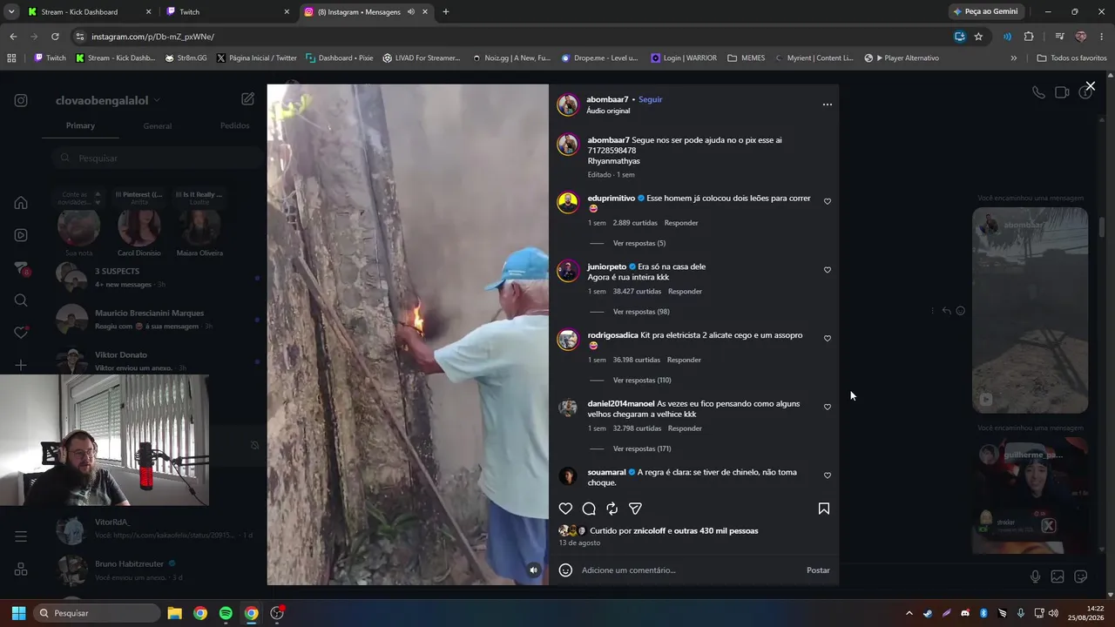The width and height of the screenshot is (1115, 627).
Task: Select the Primary messages tab
Action: [80, 126]
